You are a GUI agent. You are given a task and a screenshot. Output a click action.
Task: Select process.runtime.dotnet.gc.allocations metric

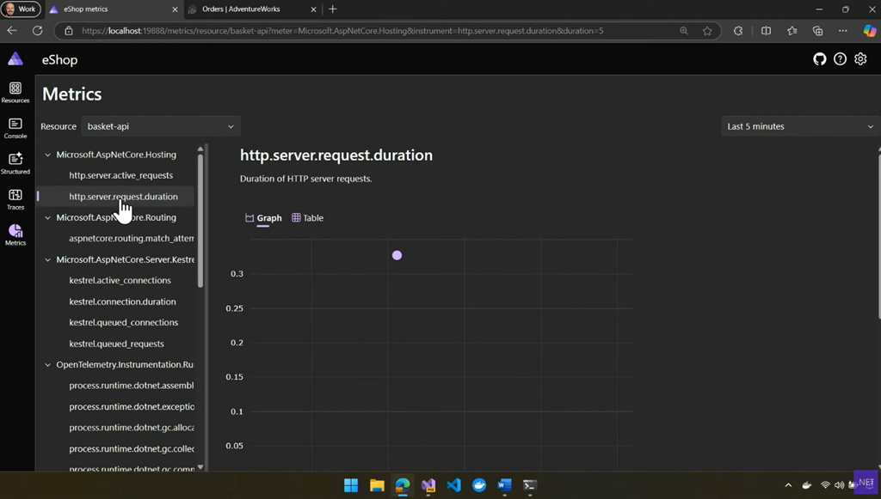(132, 428)
